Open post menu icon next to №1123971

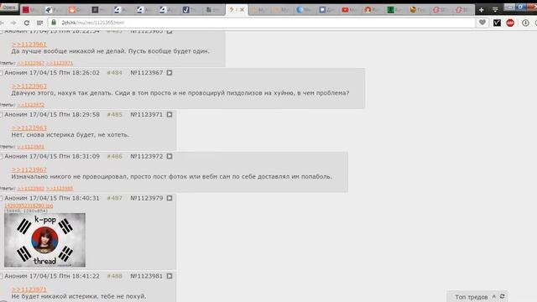coord(169,114)
